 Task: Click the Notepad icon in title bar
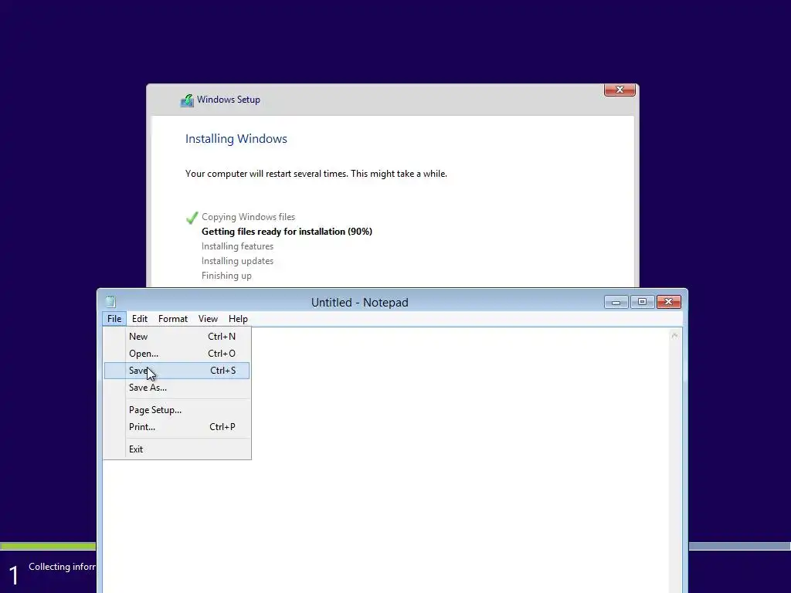pyautogui.click(x=110, y=302)
